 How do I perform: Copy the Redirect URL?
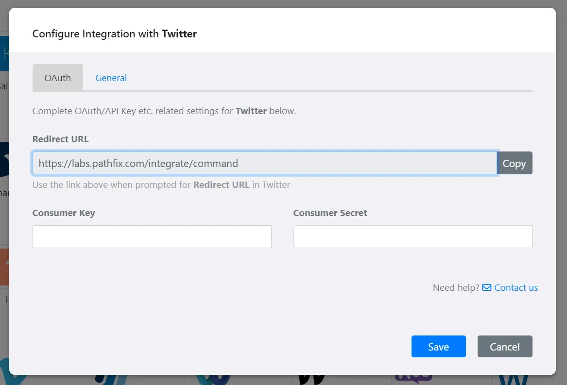coord(514,163)
